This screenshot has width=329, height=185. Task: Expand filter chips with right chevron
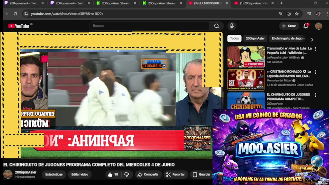tap(312, 40)
